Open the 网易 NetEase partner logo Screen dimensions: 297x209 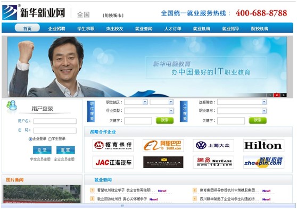[213, 162]
